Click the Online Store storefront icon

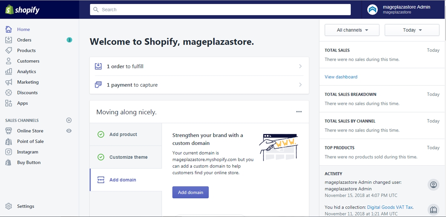(9, 131)
